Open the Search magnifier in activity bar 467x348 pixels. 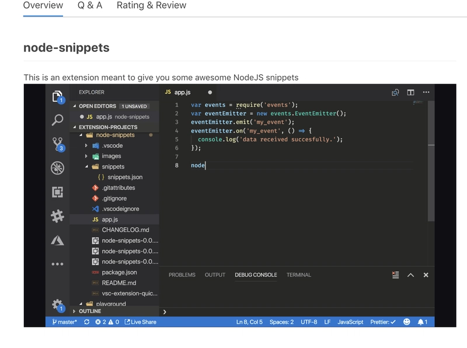tap(57, 120)
